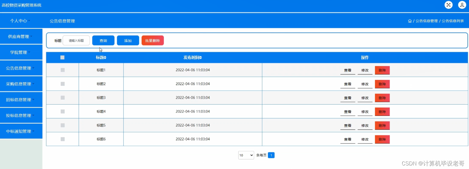The height and width of the screenshot is (169, 469).
Task: Check the checkbox for row 标题1
Action: [63, 70]
